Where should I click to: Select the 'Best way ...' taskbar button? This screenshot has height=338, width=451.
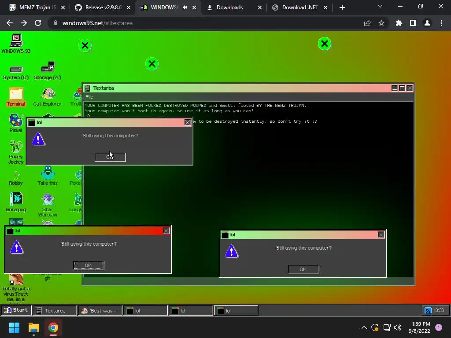pos(100,310)
